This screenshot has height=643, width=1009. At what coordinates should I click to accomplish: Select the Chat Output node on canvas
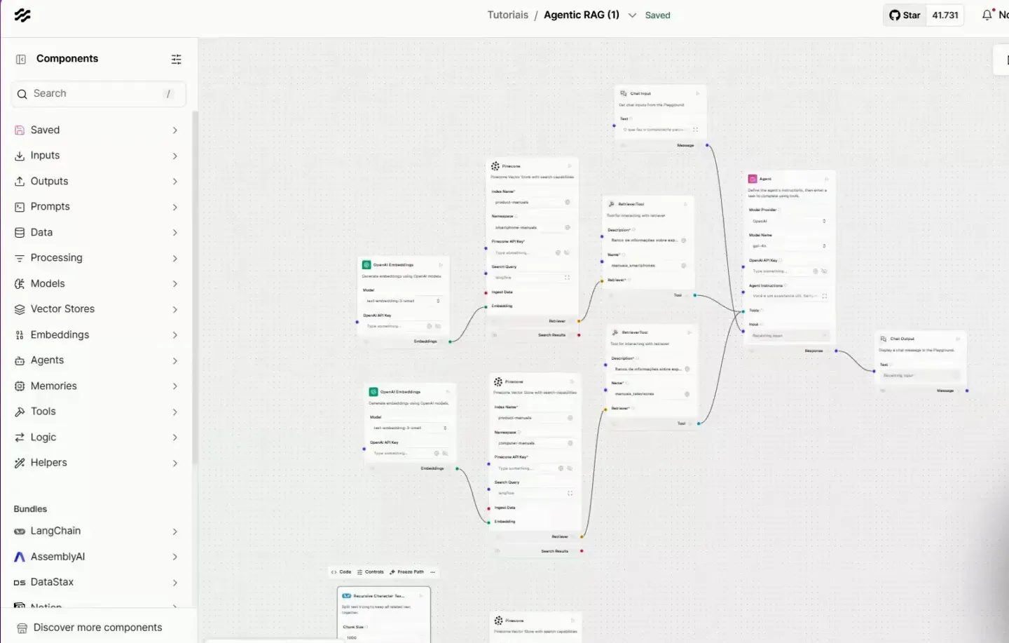tap(921, 363)
